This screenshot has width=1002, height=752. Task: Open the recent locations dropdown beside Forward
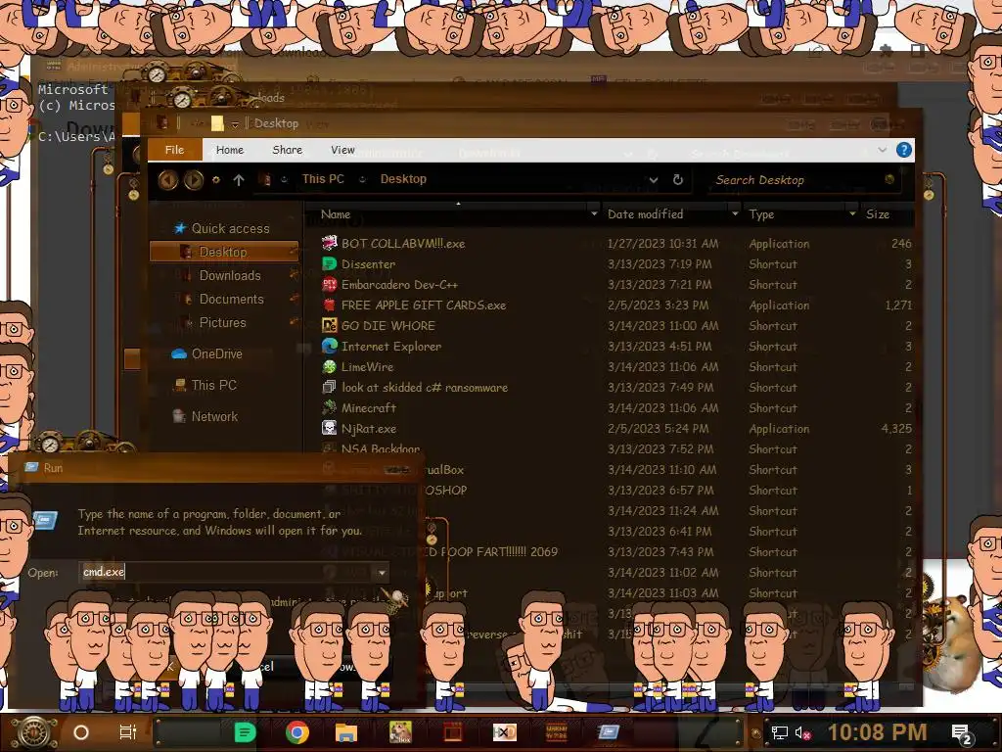[216, 180]
